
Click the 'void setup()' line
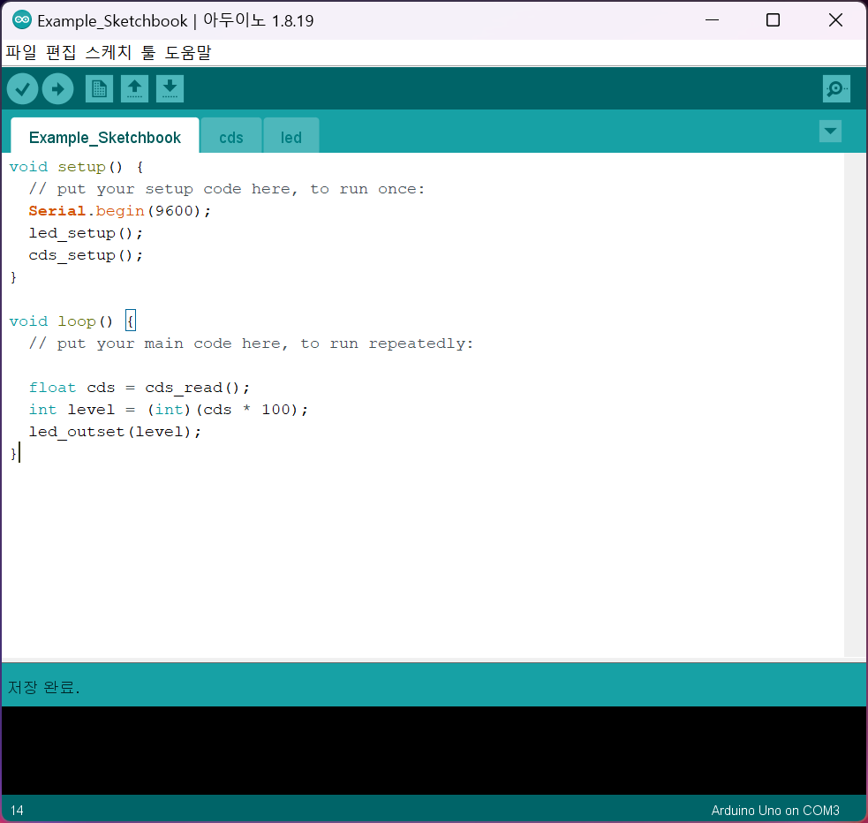click(x=77, y=167)
